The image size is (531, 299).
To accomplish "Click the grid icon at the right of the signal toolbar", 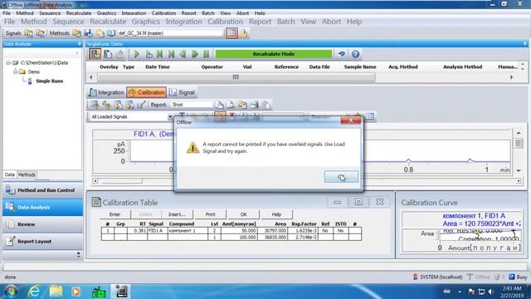I will (x=370, y=116).
